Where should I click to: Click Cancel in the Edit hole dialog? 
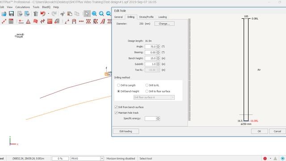277,131
